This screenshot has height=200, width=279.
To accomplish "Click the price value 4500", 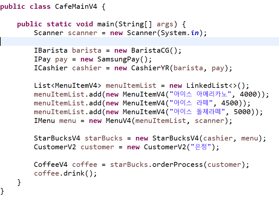I will tap(230, 103).
